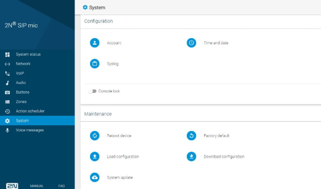
Task: Click the Maintenance section heading
Action: click(x=98, y=114)
